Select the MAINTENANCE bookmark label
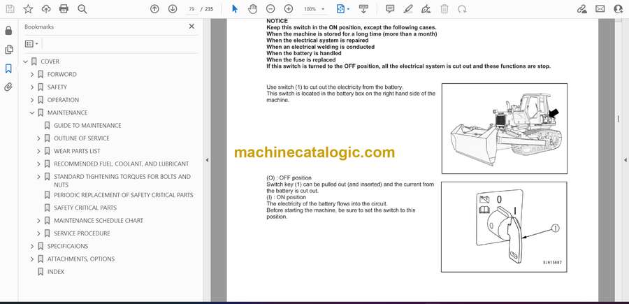 coord(67,113)
